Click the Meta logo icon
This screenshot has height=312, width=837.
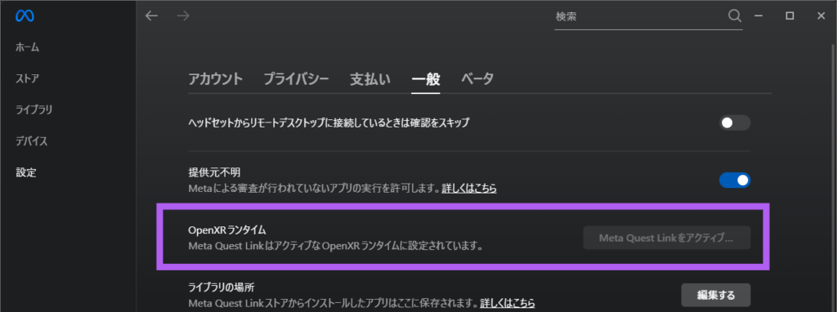[x=25, y=16]
